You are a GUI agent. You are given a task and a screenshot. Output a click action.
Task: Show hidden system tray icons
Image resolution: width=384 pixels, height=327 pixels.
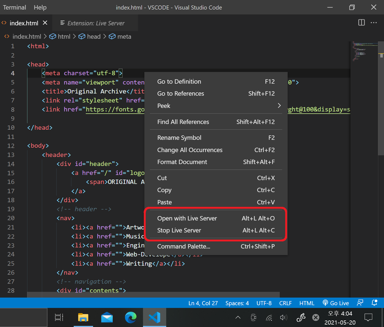tap(238, 317)
